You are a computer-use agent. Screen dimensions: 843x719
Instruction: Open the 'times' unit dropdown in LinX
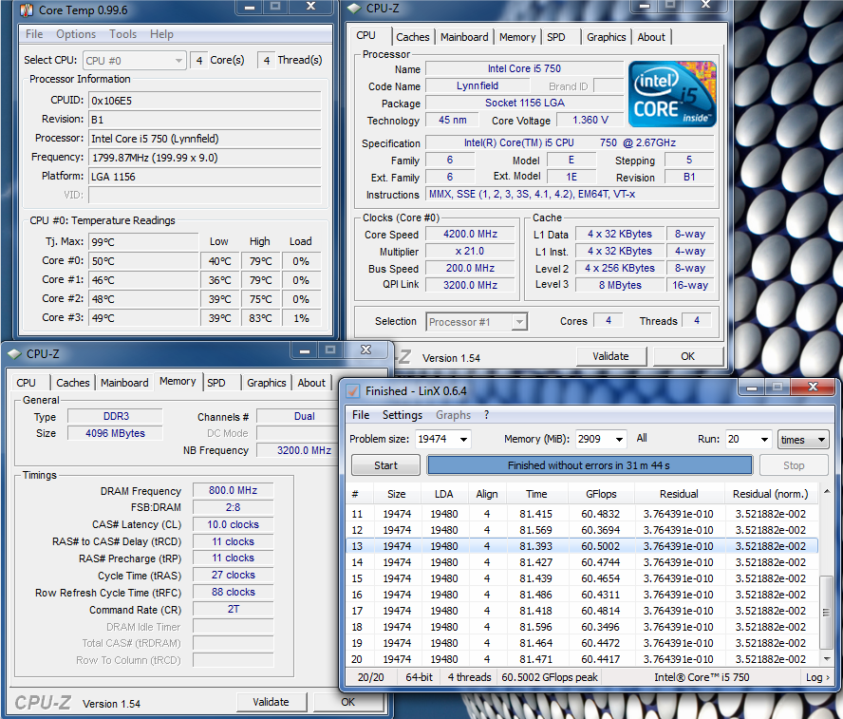(x=803, y=440)
